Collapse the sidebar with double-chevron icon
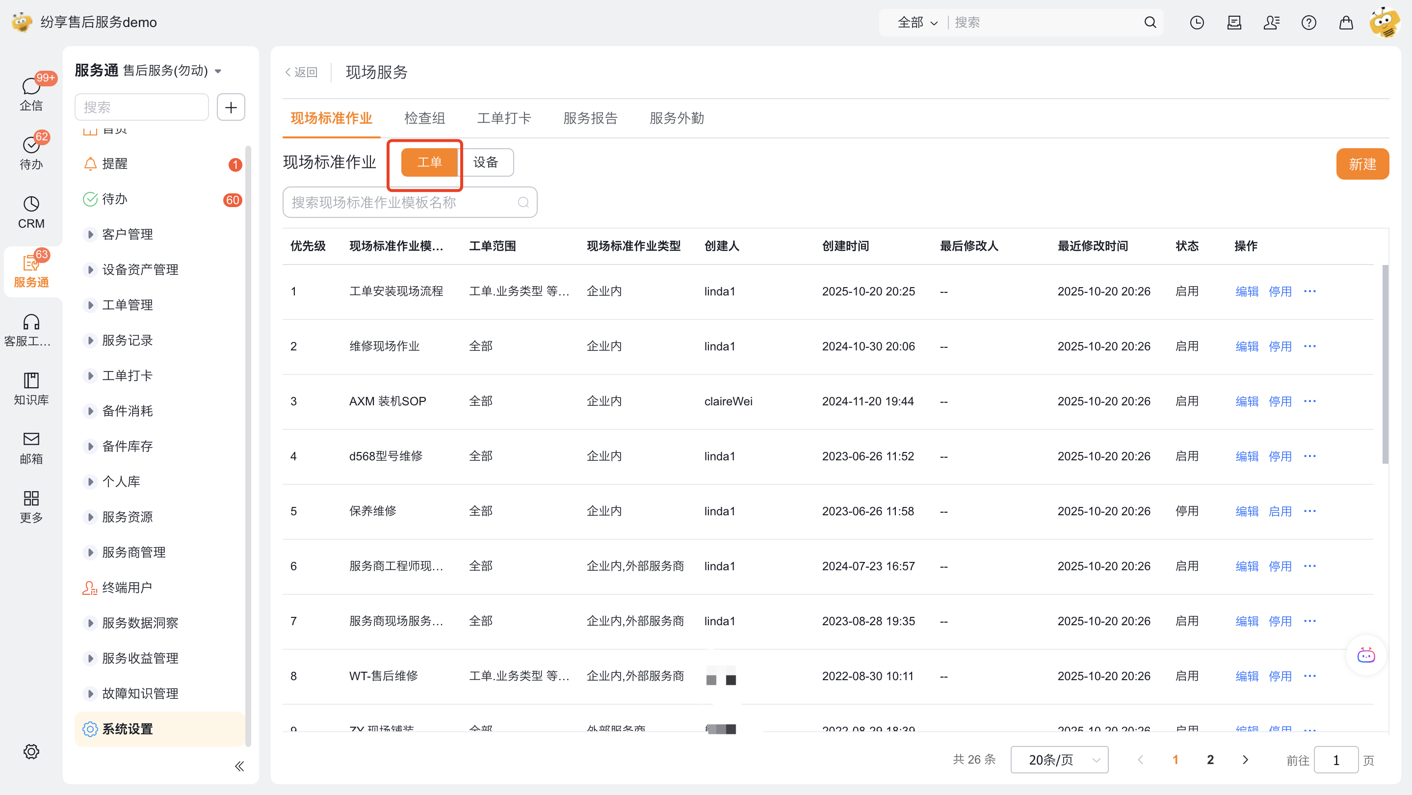 [239, 766]
